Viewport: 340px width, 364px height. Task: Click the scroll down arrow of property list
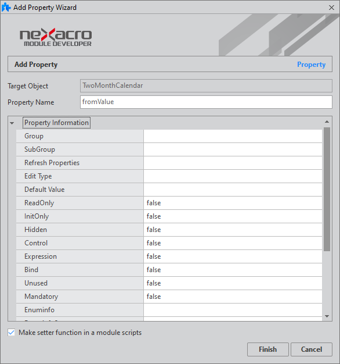[x=327, y=316]
